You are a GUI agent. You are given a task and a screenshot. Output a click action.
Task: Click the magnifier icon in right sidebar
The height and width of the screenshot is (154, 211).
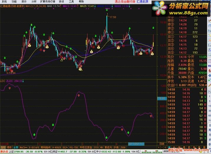pos(210,55)
